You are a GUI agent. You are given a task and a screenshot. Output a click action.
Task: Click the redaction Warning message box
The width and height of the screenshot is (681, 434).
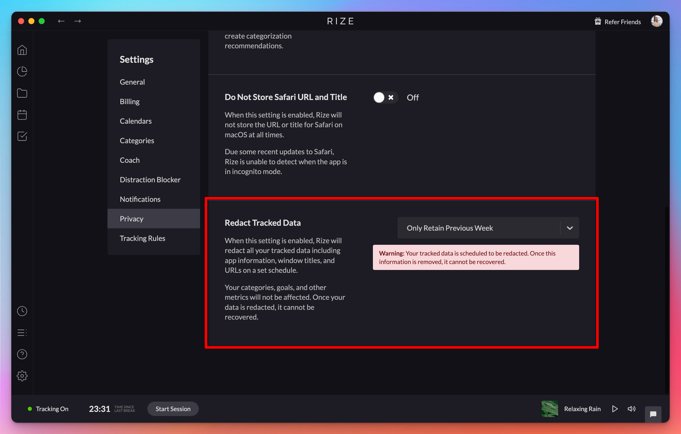click(x=476, y=257)
